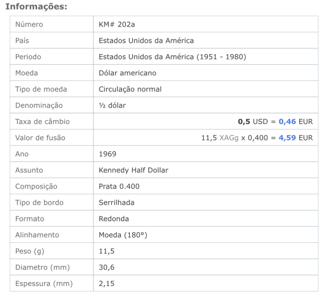Click the period value 1951 - 1980
Screen dimensions: 323x297
[x=222, y=57]
